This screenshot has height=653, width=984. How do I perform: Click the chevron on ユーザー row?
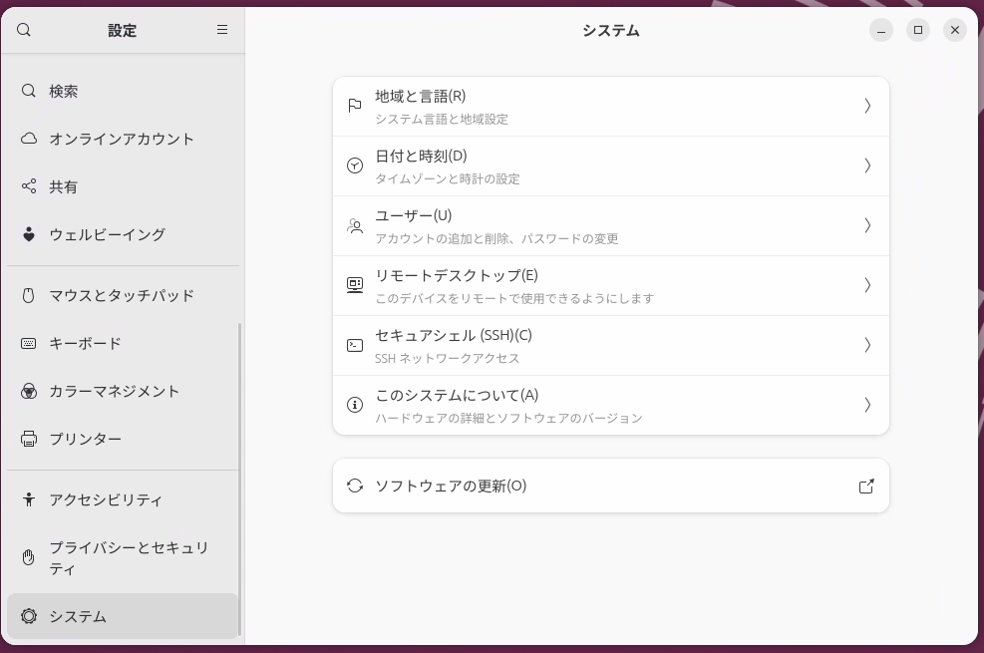pos(867,225)
